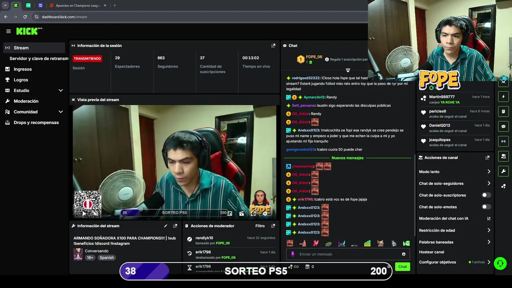The height and width of the screenshot is (288, 512).
Task: Select the cat quick emote
Action: pyautogui.click(x=380, y=243)
